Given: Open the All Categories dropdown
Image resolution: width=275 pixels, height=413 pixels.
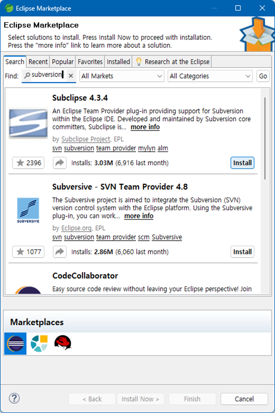Looking at the screenshot, I should [x=210, y=76].
